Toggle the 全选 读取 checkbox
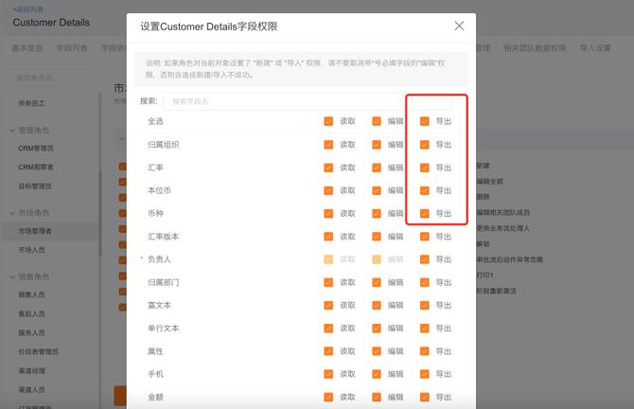The image size is (634, 409). [328, 121]
